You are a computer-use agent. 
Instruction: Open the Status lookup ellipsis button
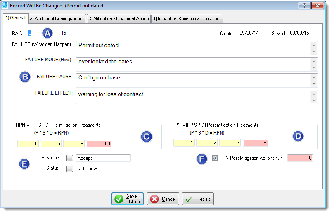pos(69,168)
